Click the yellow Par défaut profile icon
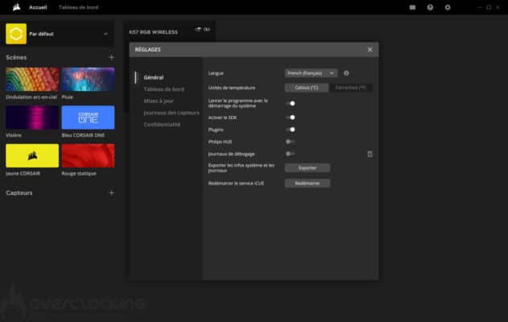Screen dimensions: 508x322 [x=16, y=34]
